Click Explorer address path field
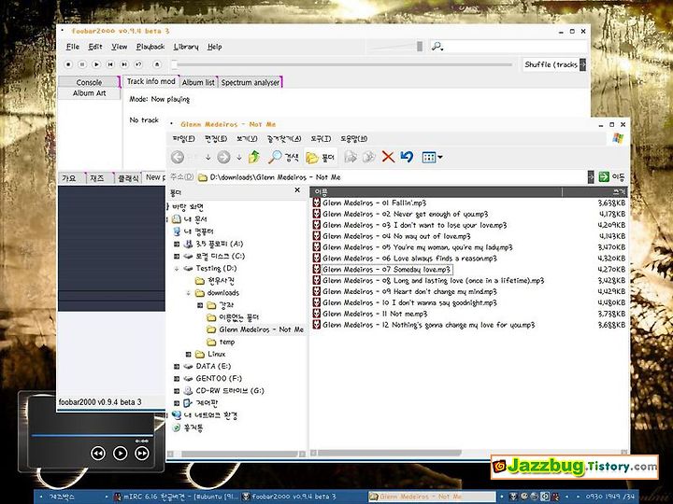 click(x=393, y=177)
